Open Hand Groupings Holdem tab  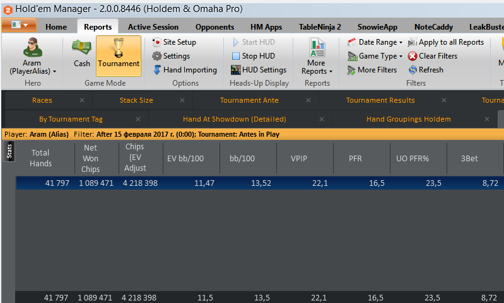[x=409, y=119]
